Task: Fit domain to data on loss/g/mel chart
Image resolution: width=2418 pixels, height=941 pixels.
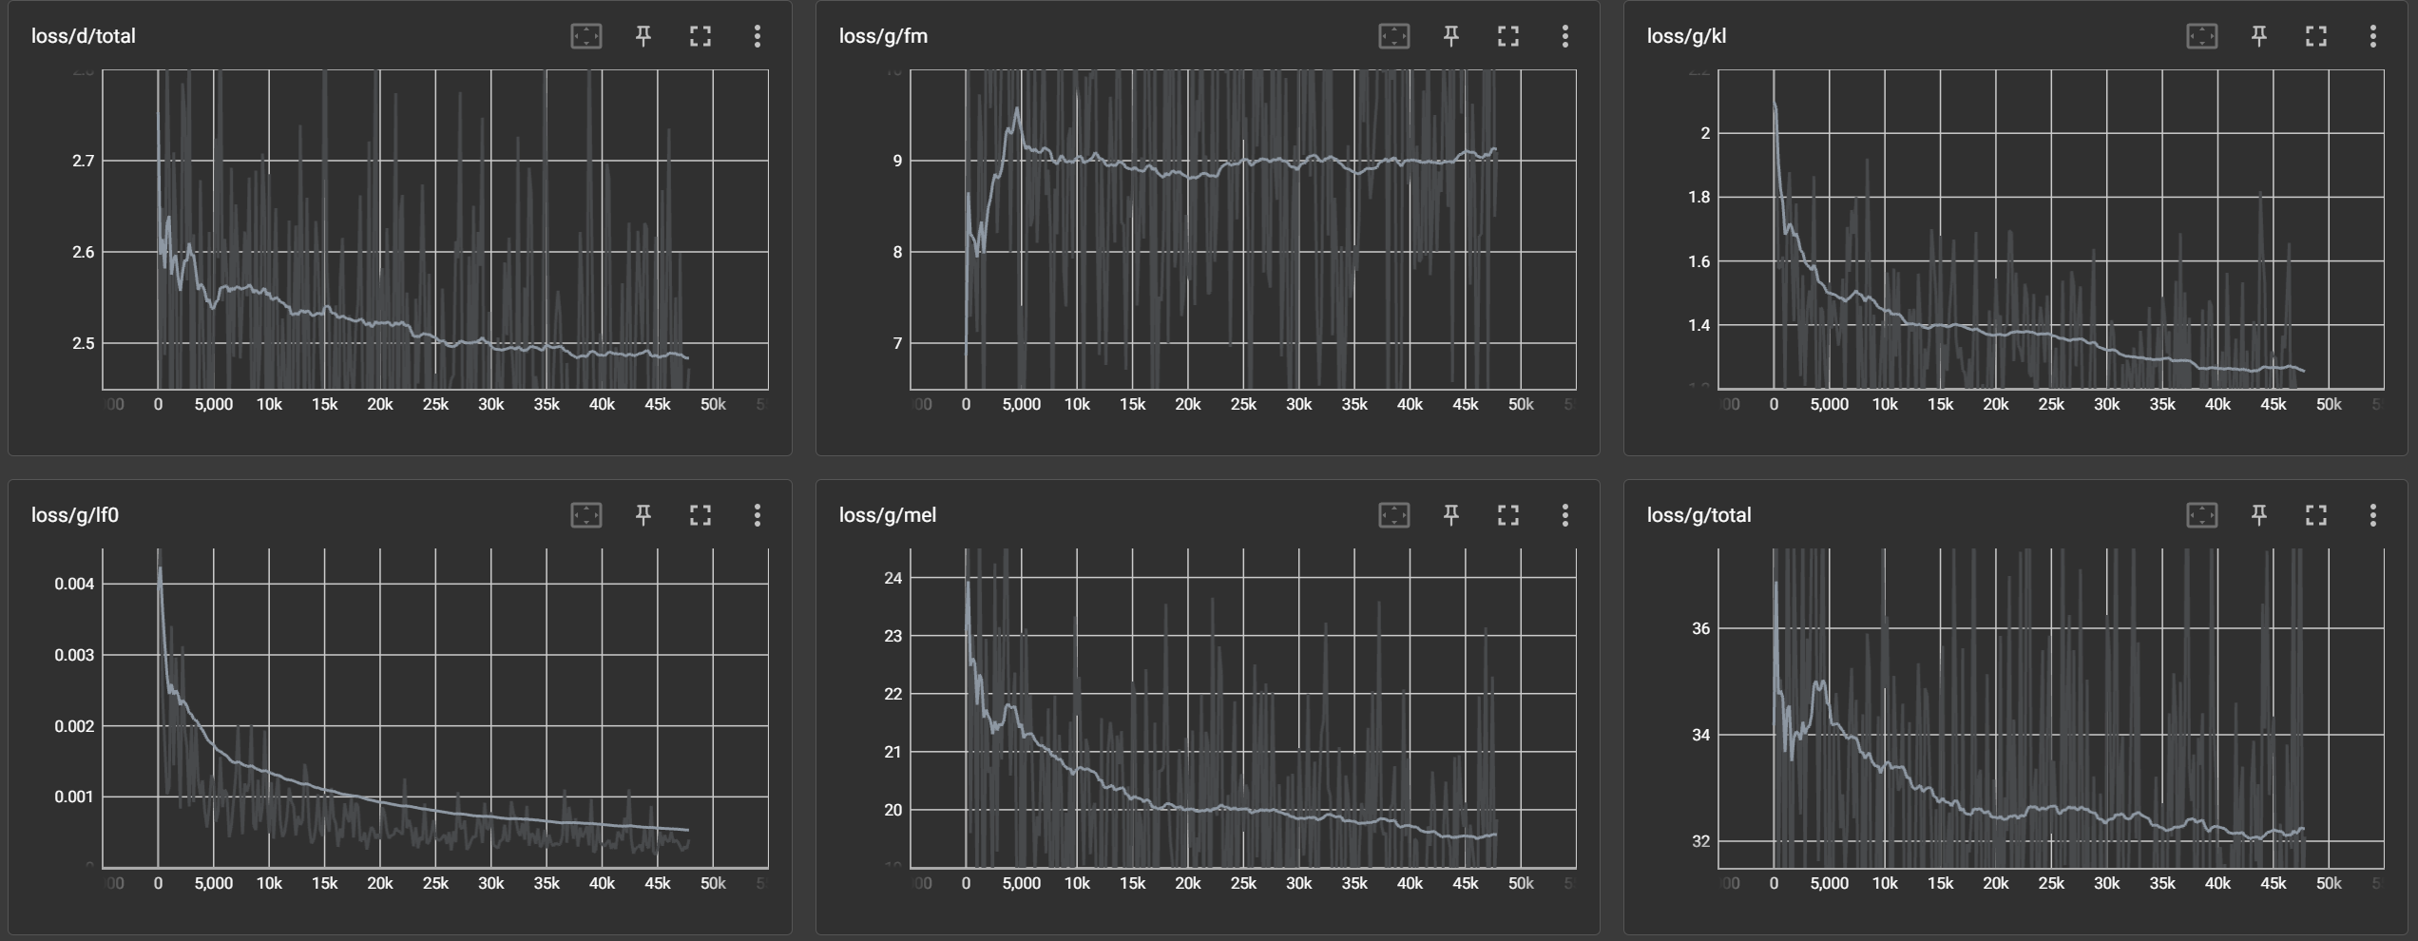Action: coord(1394,515)
